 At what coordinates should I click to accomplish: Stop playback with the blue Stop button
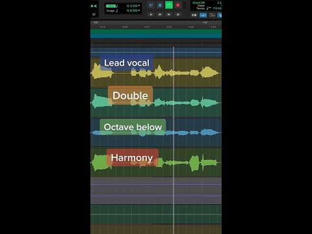(x=160, y=5)
